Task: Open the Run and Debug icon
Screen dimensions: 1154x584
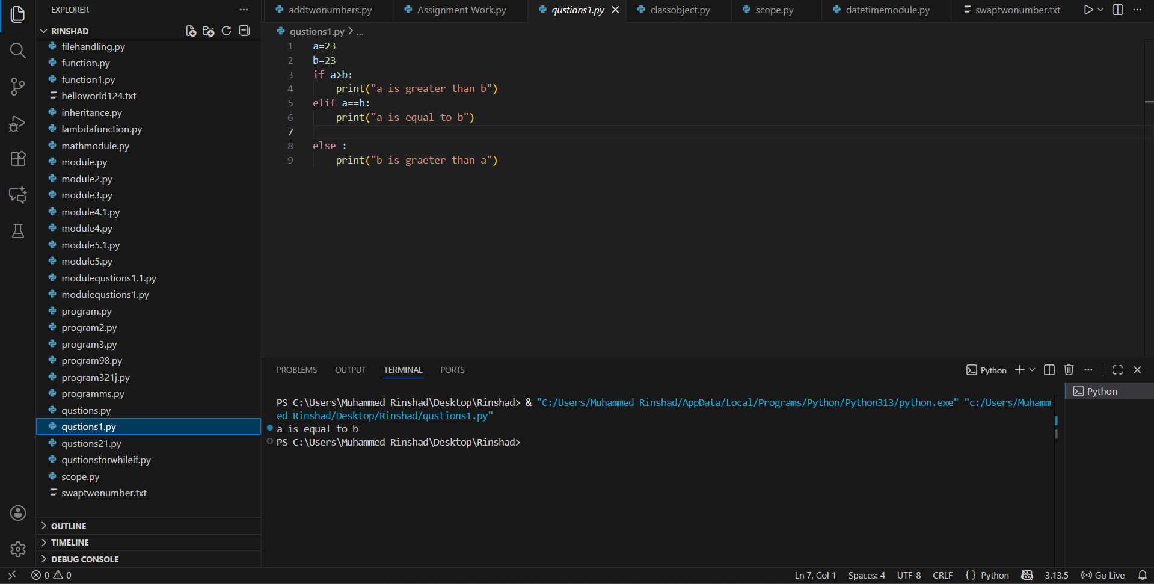Action: (x=17, y=123)
